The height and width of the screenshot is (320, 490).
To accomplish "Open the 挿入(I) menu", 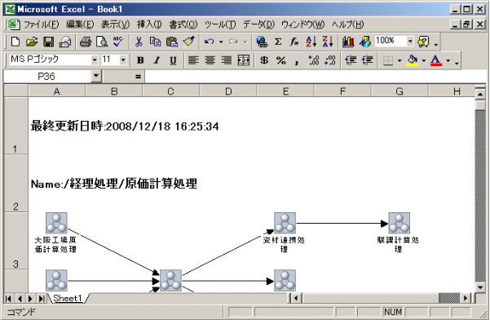I will click(149, 24).
